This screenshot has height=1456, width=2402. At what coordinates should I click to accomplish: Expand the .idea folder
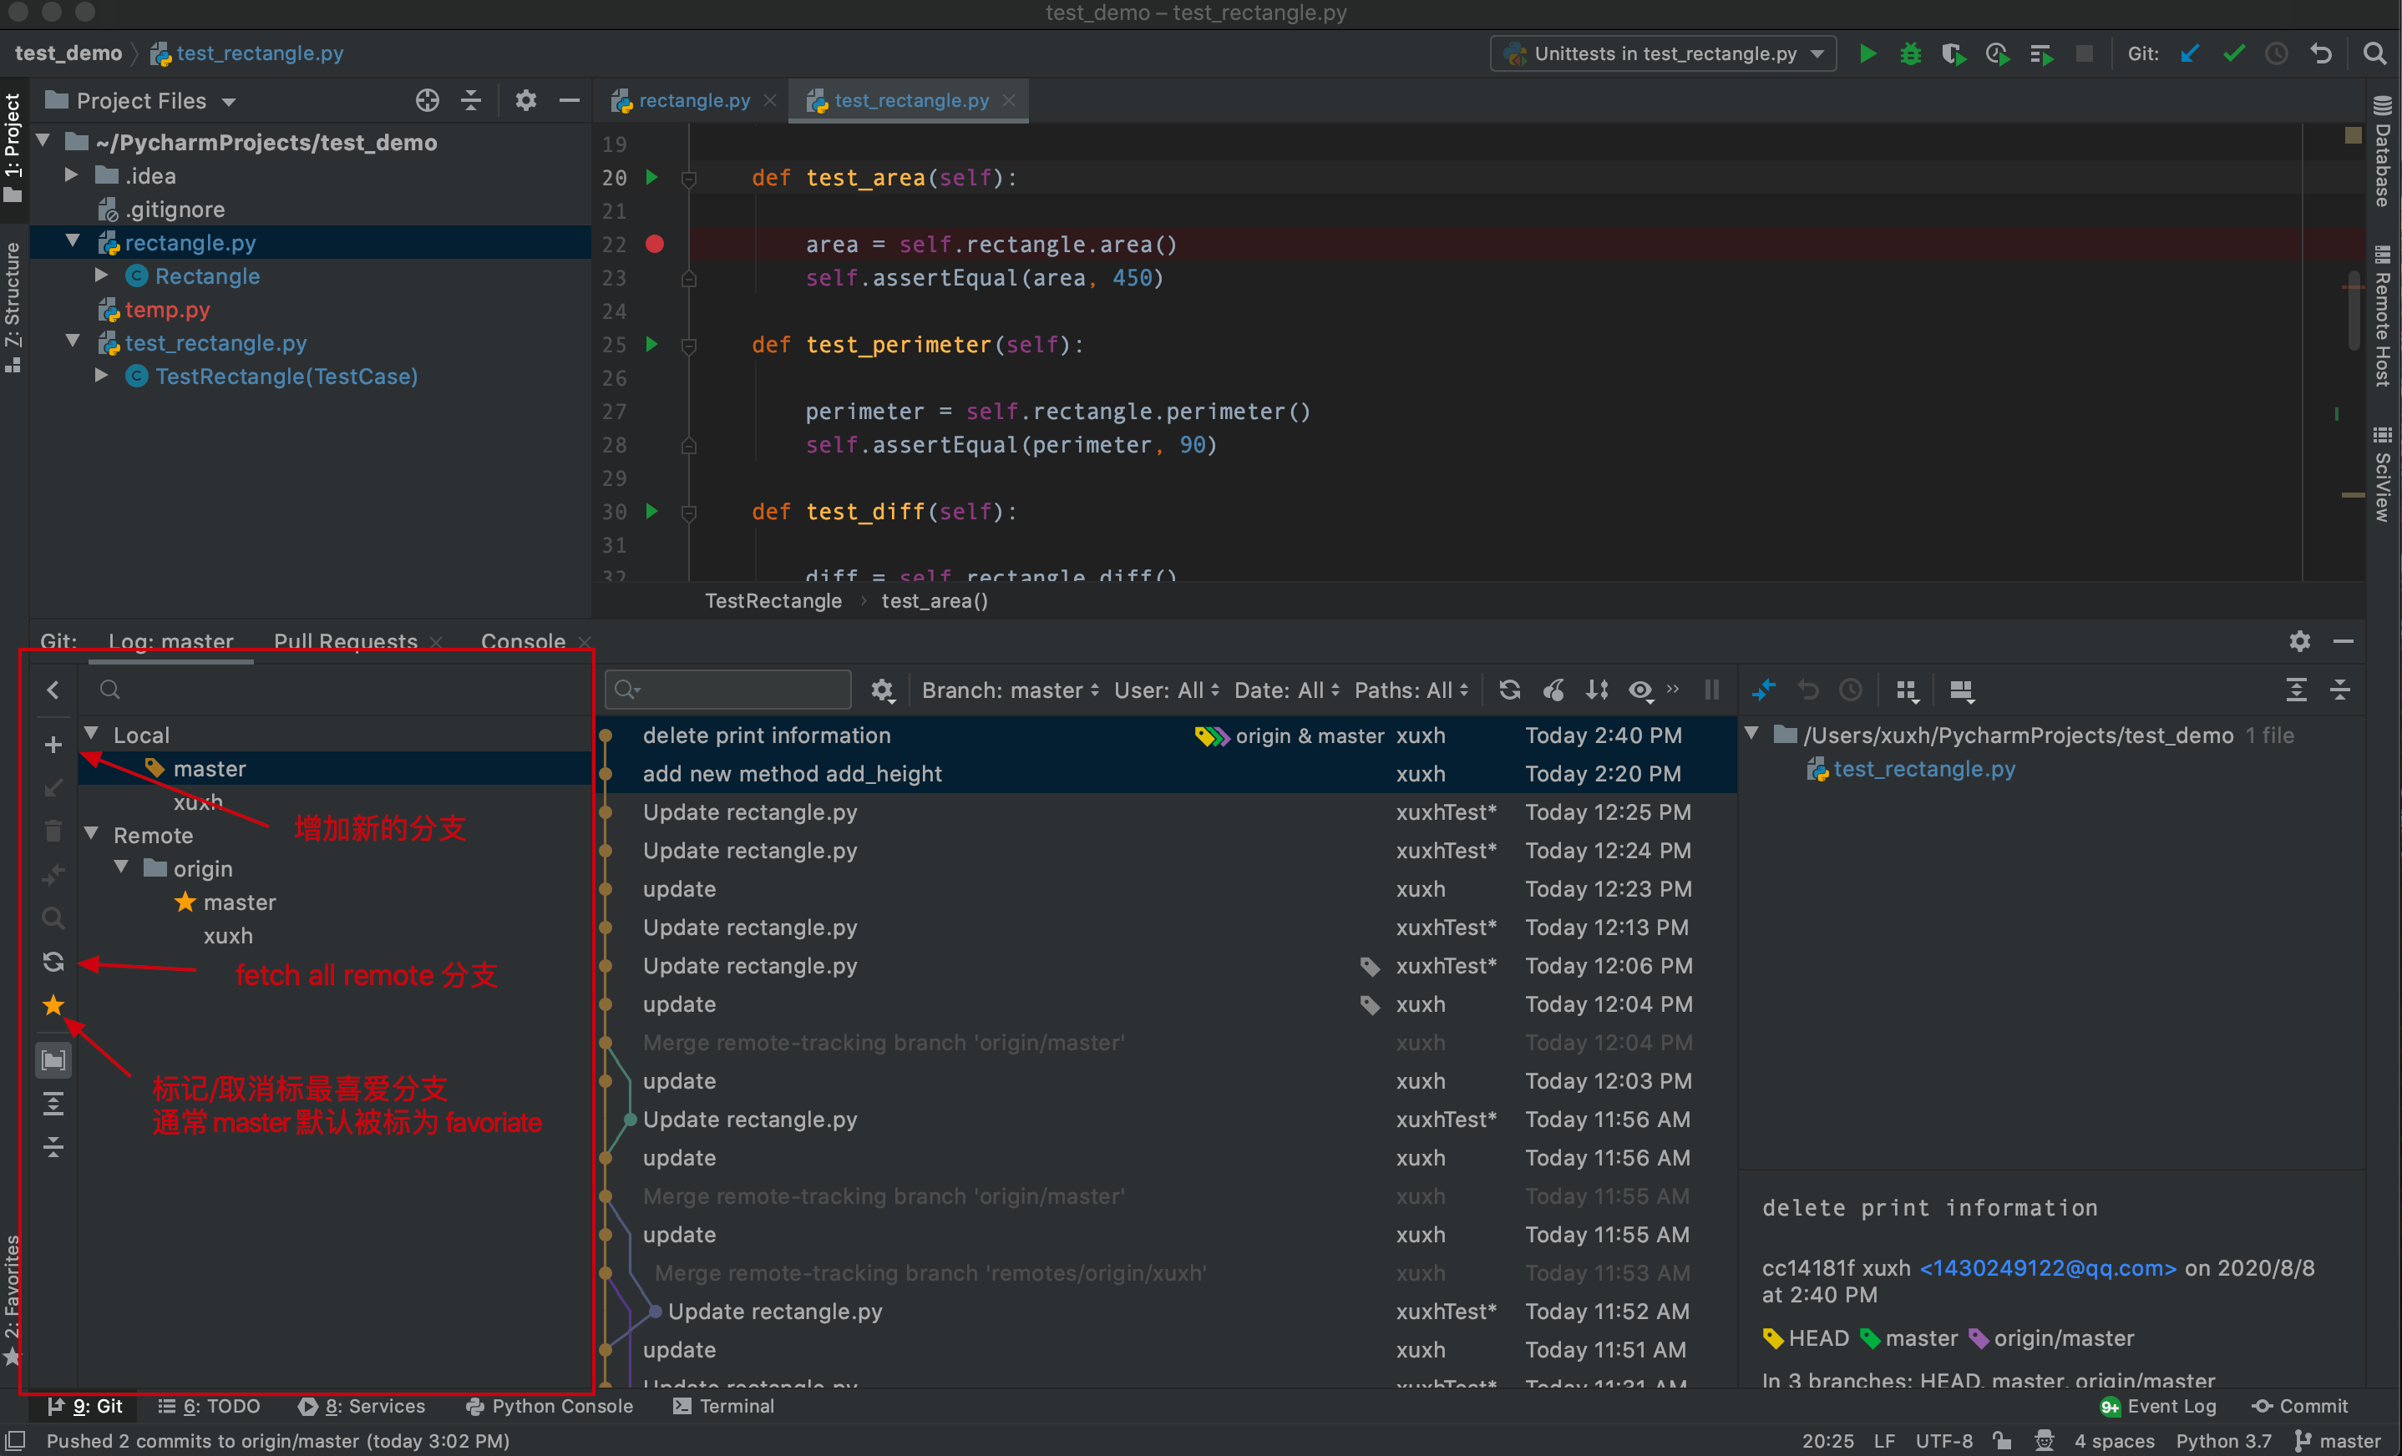pos(71,175)
